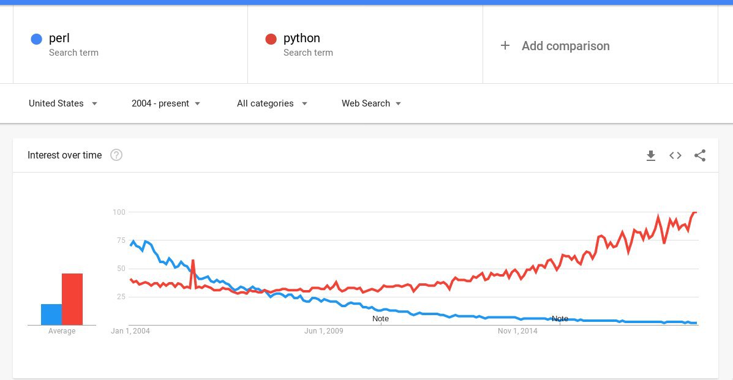Click the Note marker near Nov 2014
This screenshot has height=380, width=733.
pyautogui.click(x=560, y=318)
